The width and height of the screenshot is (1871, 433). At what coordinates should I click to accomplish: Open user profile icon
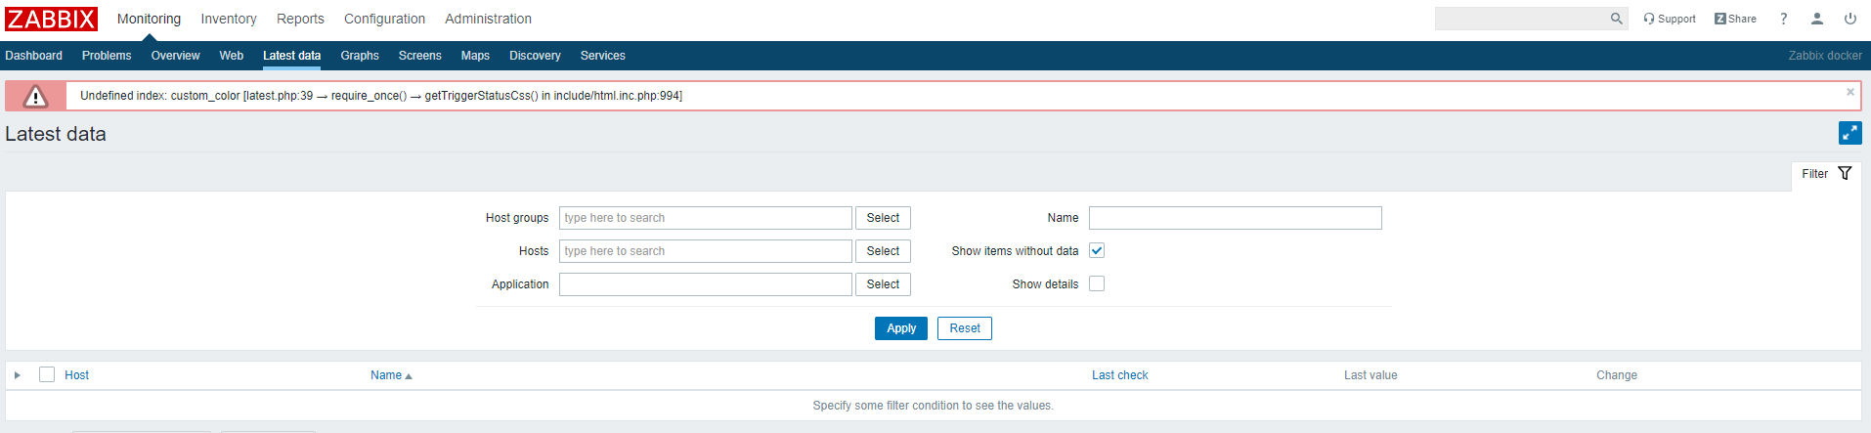click(x=1816, y=19)
